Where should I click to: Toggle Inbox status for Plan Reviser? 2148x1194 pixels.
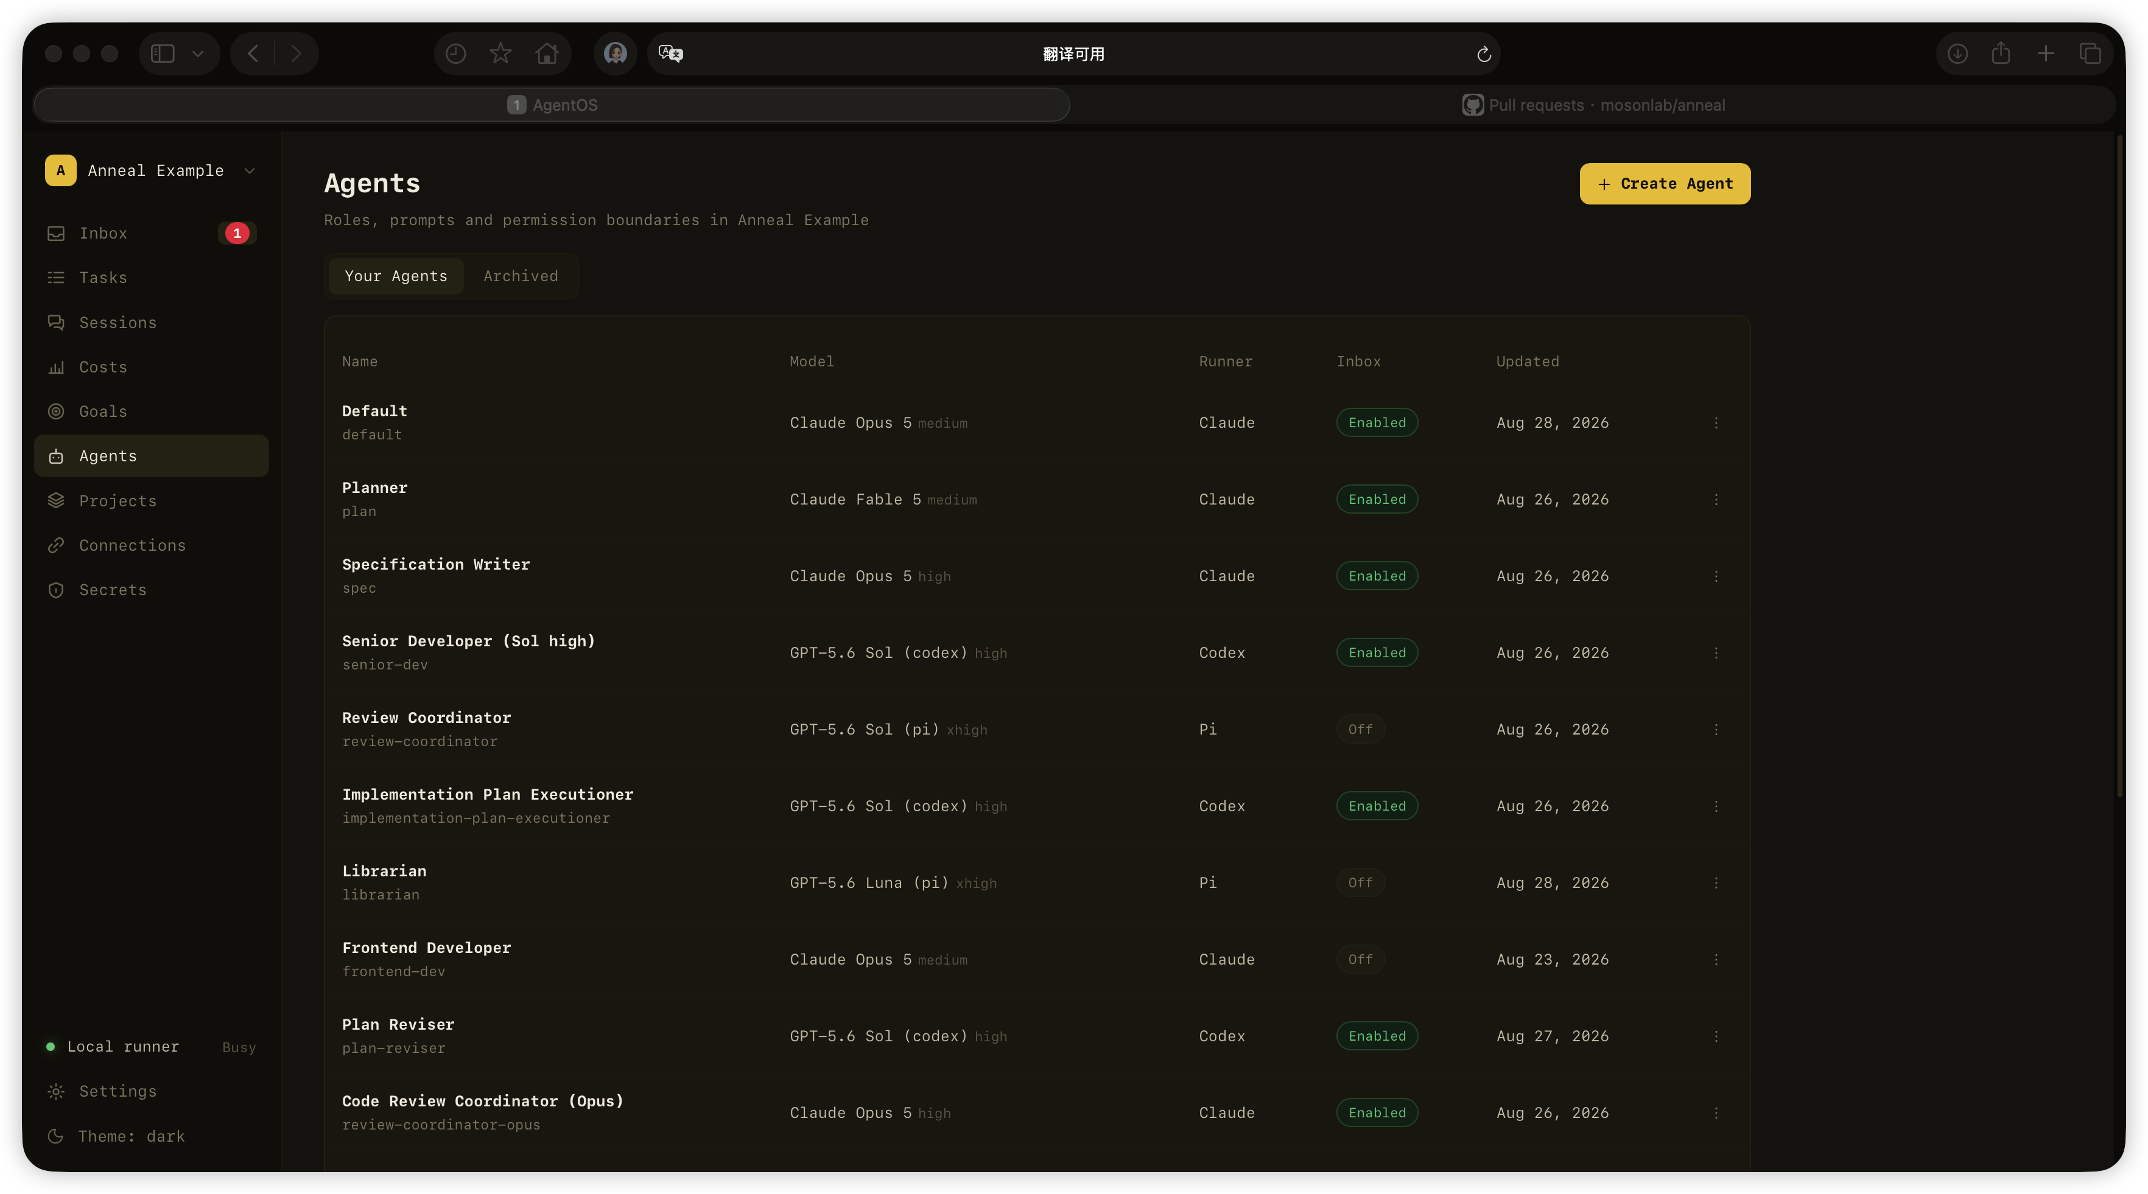pos(1377,1036)
